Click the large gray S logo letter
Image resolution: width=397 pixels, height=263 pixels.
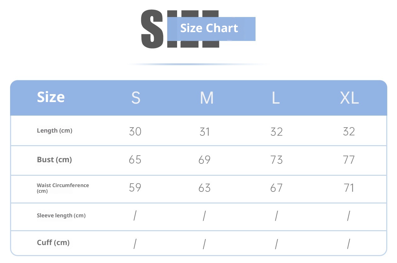tap(152, 29)
